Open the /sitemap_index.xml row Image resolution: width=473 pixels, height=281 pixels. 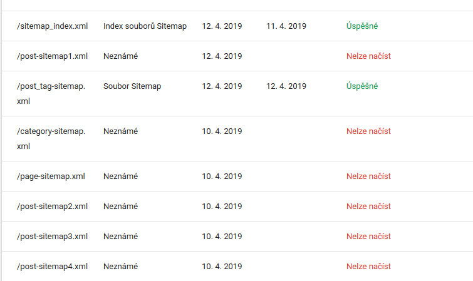click(x=237, y=26)
